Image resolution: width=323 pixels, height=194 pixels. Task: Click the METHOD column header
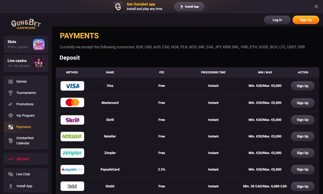[72, 72]
